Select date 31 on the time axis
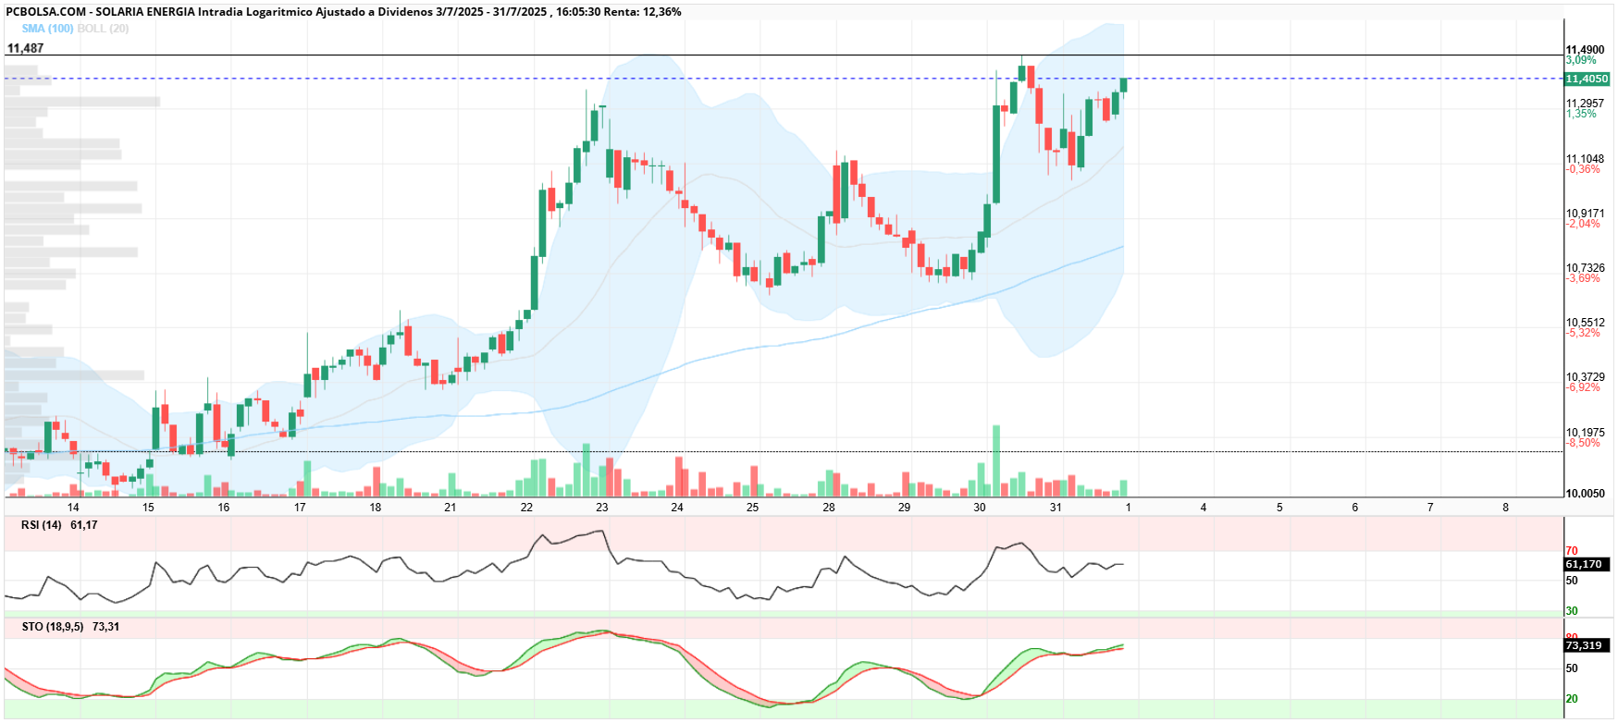1618x723 pixels. tap(1056, 507)
